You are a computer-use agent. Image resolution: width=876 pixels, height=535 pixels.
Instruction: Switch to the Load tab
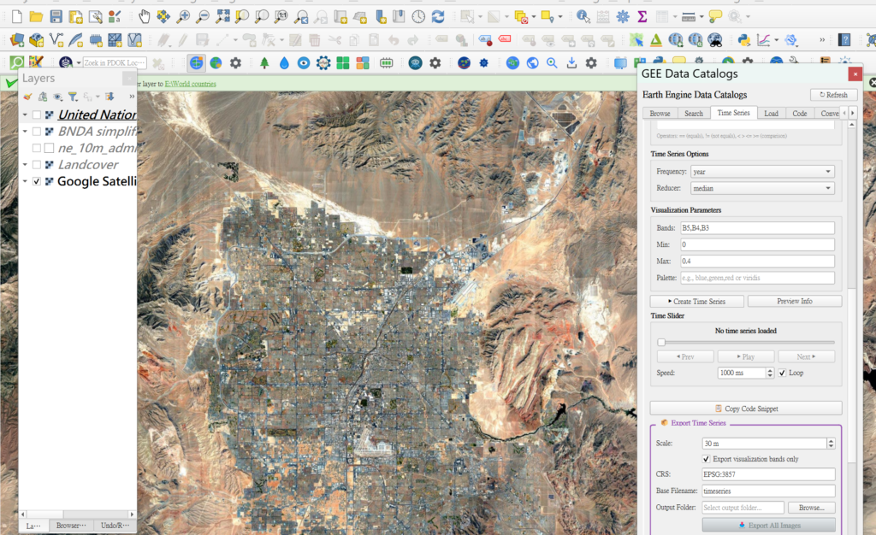click(x=771, y=114)
